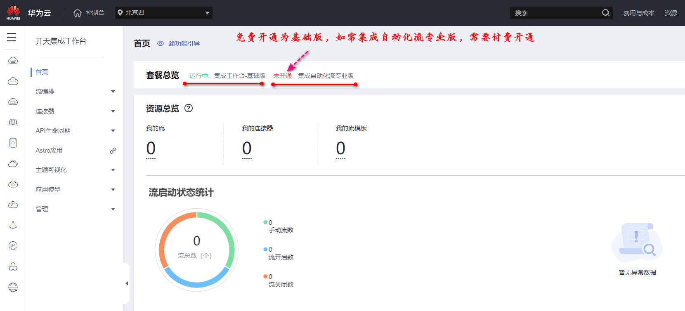The height and width of the screenshot is (311, 685).
Task: Click the stacked double-cloud sidebar icon
Action: coord(13,164)
